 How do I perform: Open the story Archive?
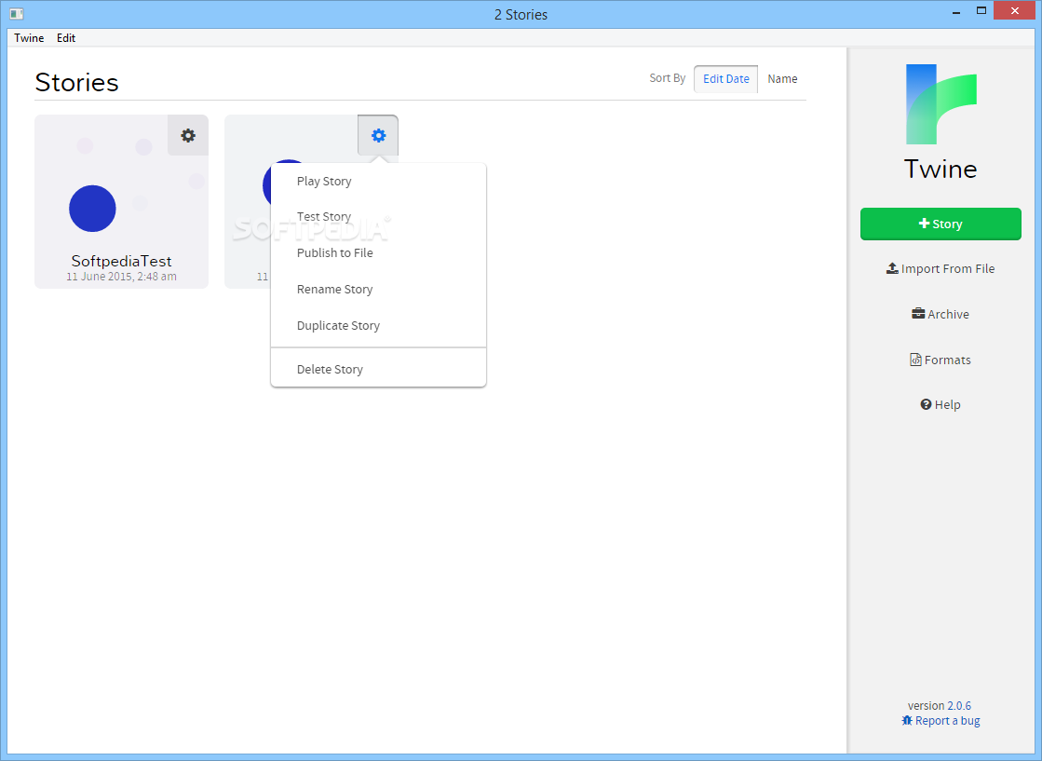(x=941, y=315)
